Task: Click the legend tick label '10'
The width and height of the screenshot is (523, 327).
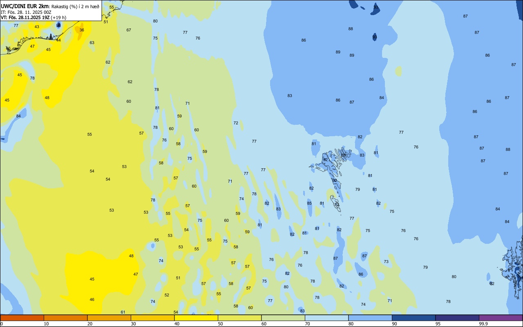Action: tap(46, 324)
